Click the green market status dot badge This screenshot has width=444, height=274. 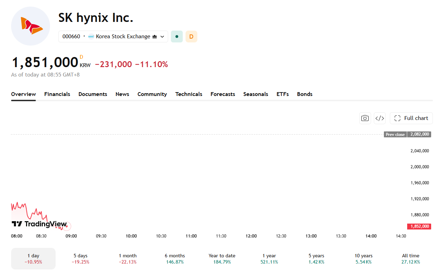point(177,37)
